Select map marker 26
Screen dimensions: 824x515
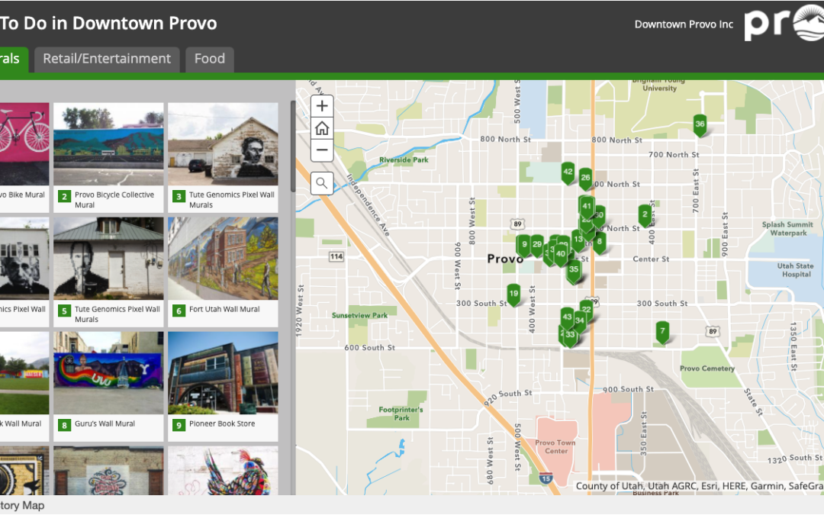coord(585,179)
